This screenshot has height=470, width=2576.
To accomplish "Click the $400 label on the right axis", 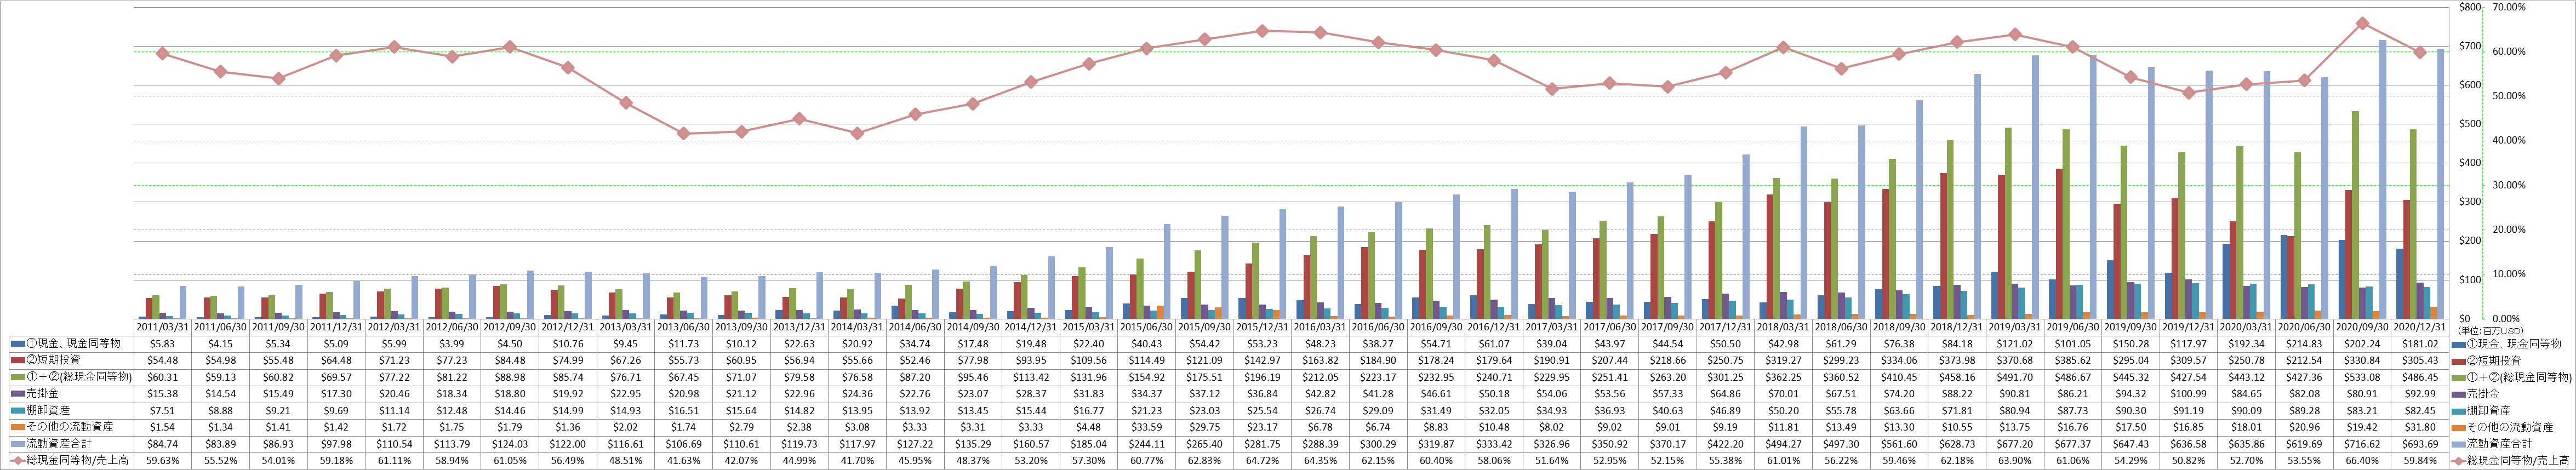I will (x=2470, y=163).
